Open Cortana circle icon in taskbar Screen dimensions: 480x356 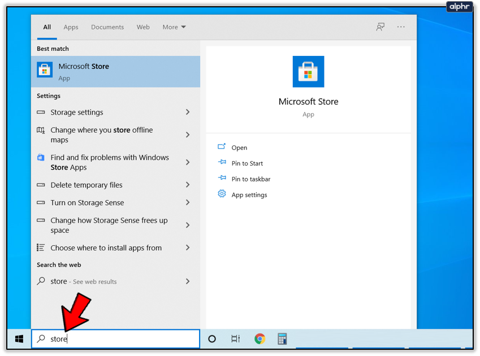pyautogui.click(x=212, y=339)
